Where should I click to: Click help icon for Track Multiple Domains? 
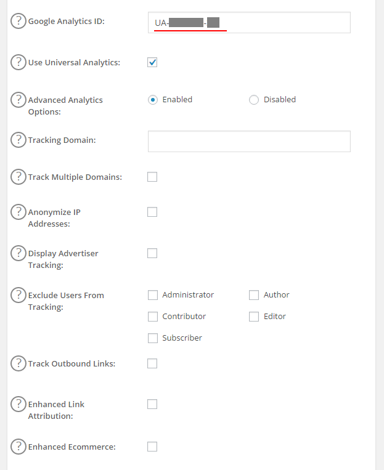[x=19, y=177]
